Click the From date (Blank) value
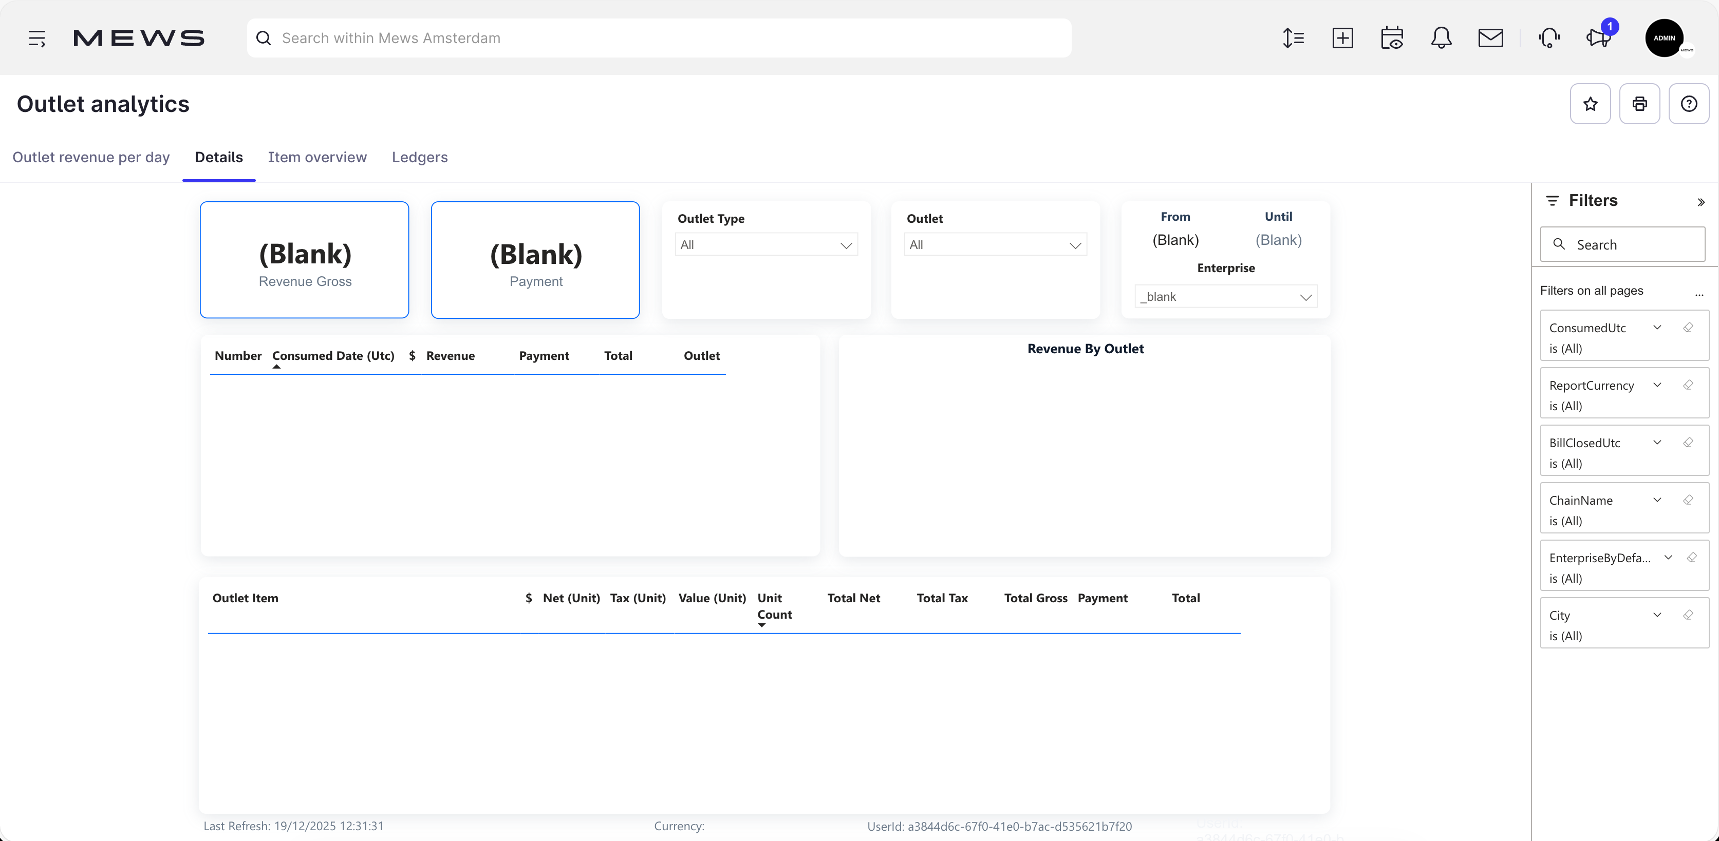 tap(1176, 240)
